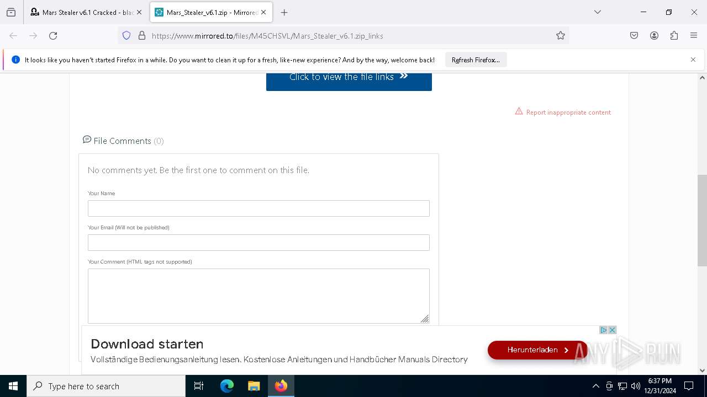This screenshot has height=397, width=707.
Task: Open network status tray icon
Action: (622, 386)
